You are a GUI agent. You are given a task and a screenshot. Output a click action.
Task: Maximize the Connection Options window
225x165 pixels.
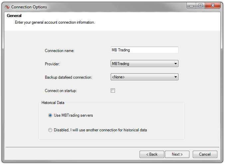tap(200, 6)
